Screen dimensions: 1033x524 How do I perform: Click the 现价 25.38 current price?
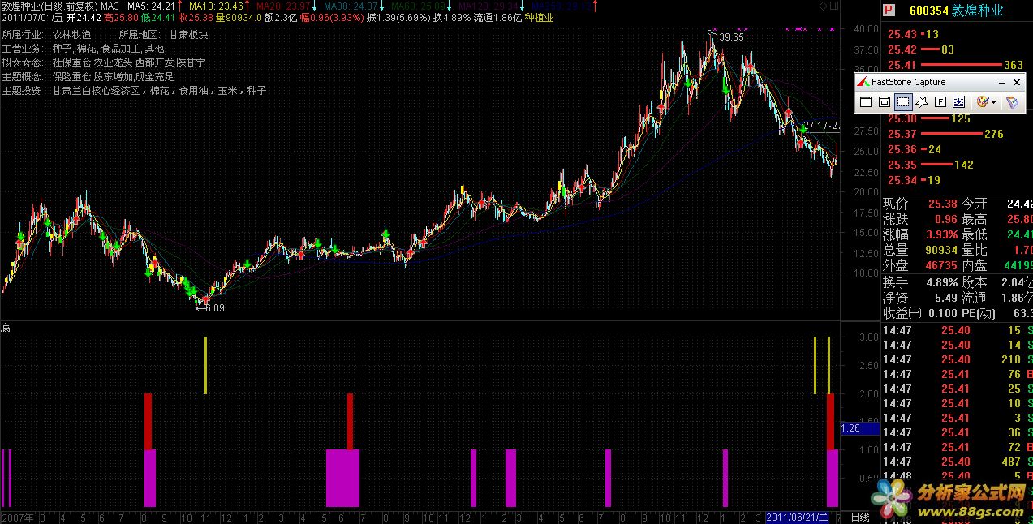click(x=941, y=204)
